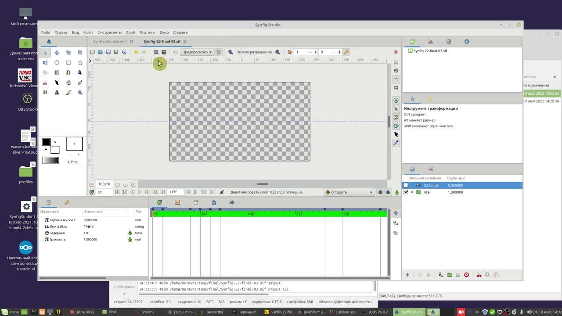Open the Menu button in taskbar

[x=10, y=312]
